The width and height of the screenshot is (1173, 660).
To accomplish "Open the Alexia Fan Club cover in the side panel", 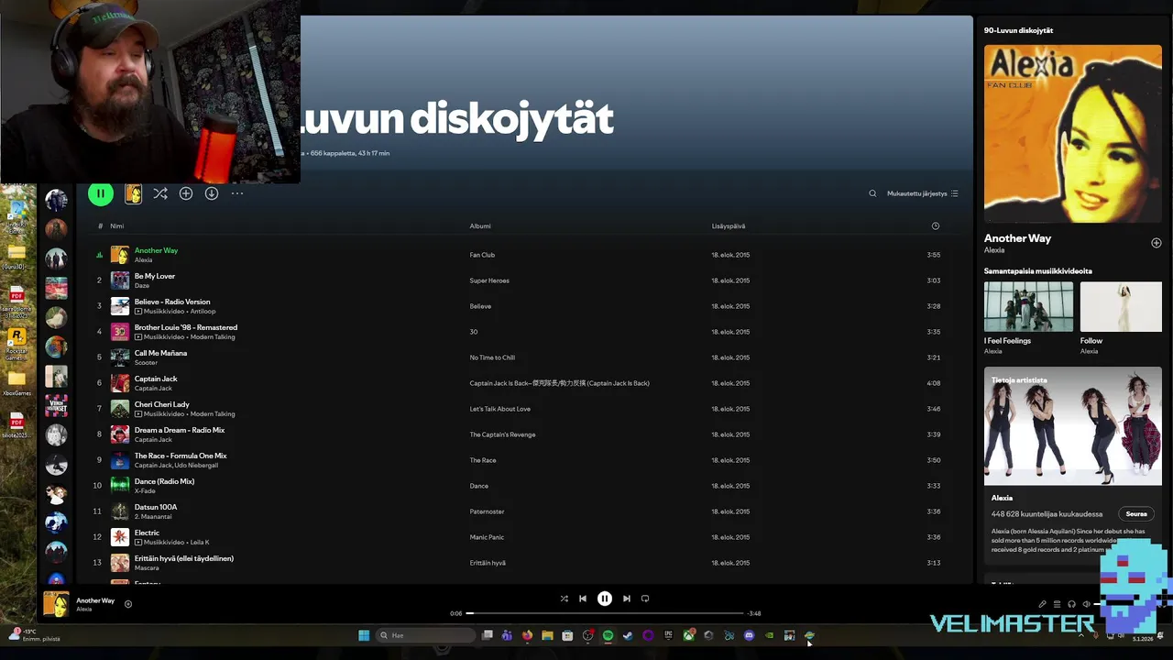I will (1073, 134).
